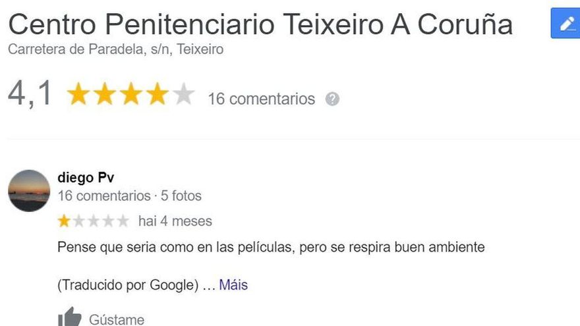
Task: Click the Traducido por Google note
Action: coord(128,285)
